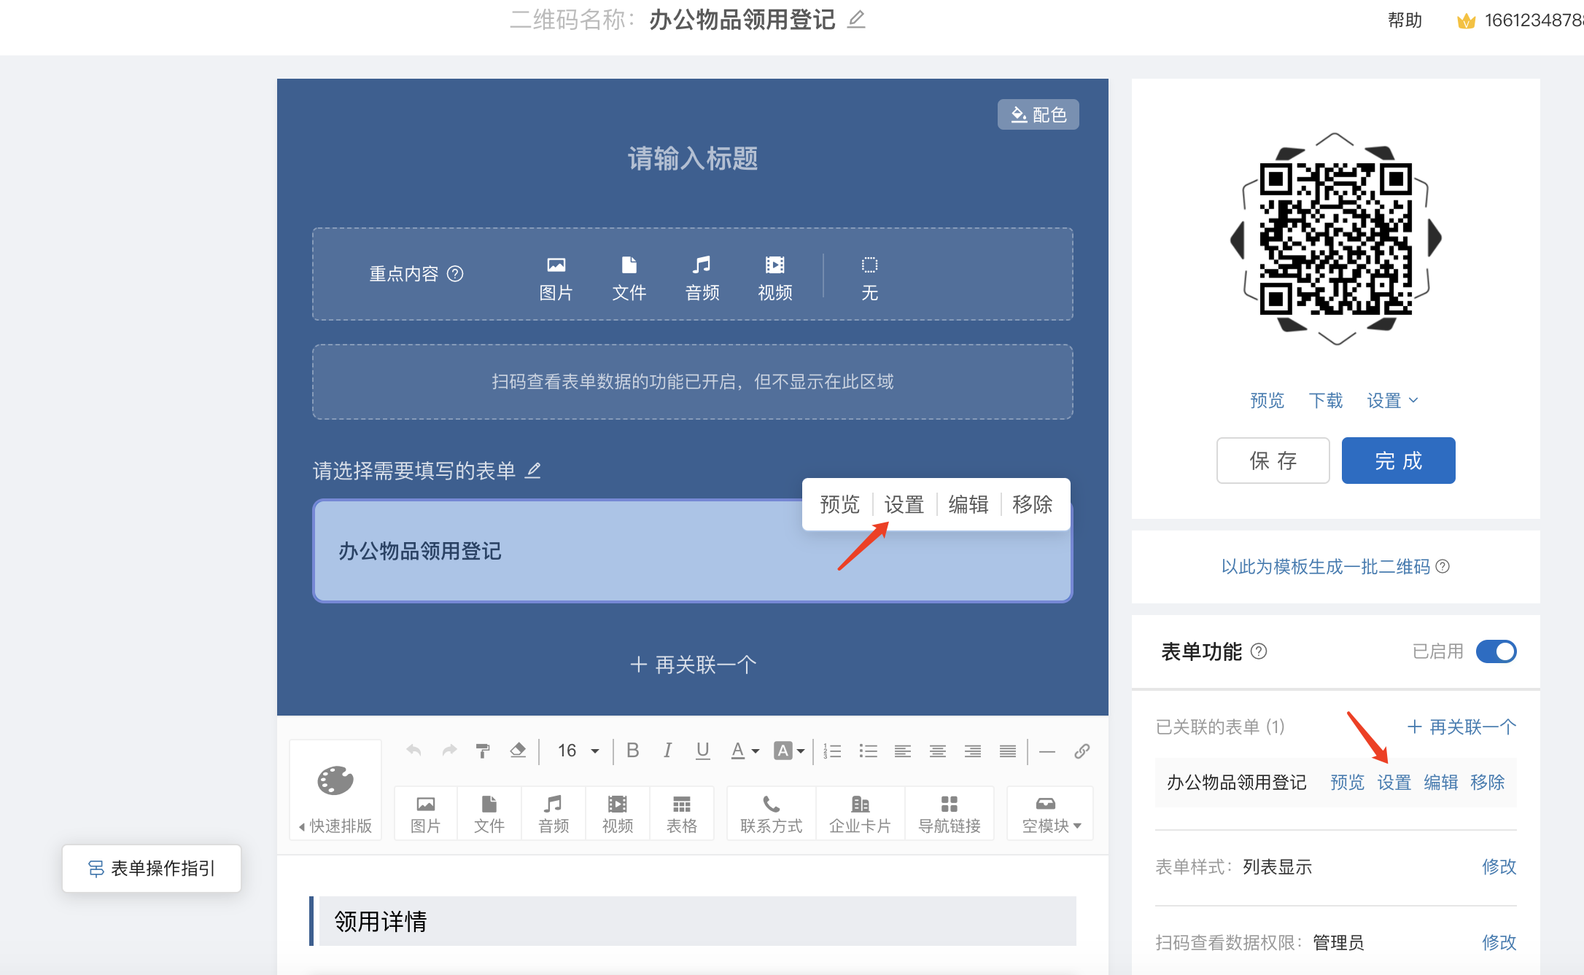
Task: Insert an image using the 图片 icon
Action: pyautogui.click(x=425, y=812)
